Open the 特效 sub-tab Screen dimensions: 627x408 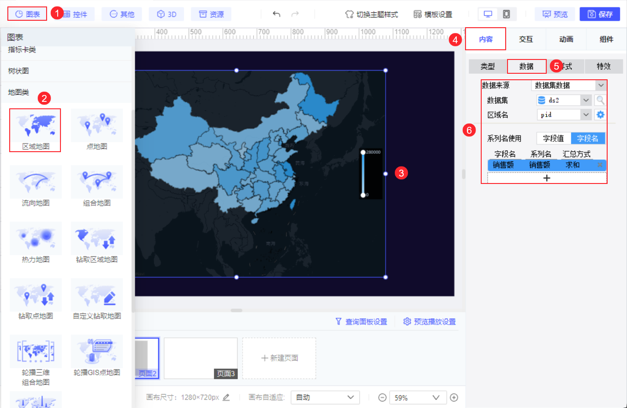point(603,66)
